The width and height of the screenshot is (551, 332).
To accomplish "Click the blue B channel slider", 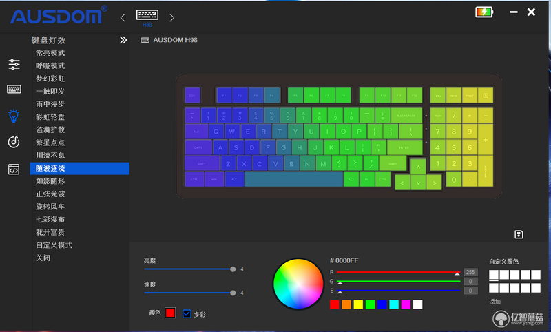I will pos(399,291).
